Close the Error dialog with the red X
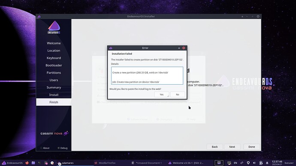 coord(184,48)
